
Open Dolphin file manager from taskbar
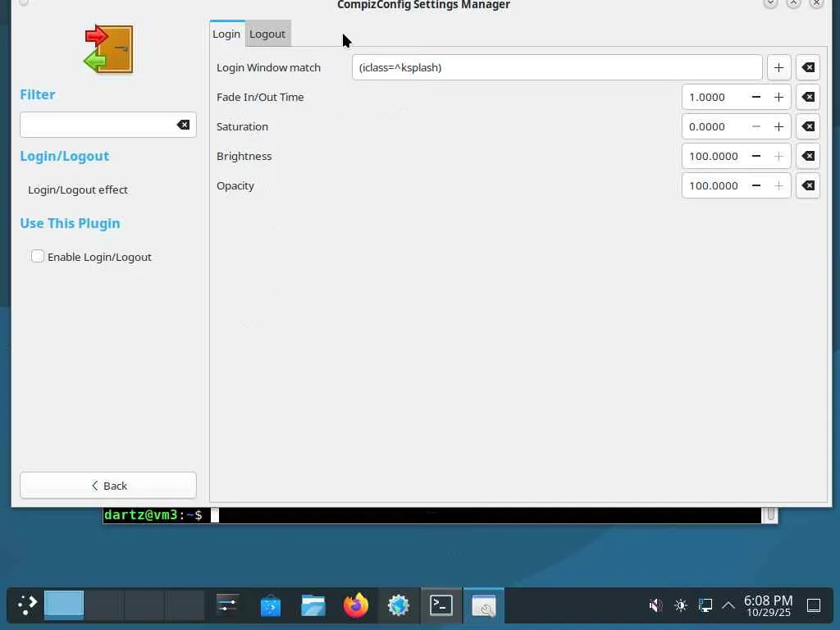(x=313, y=606)
